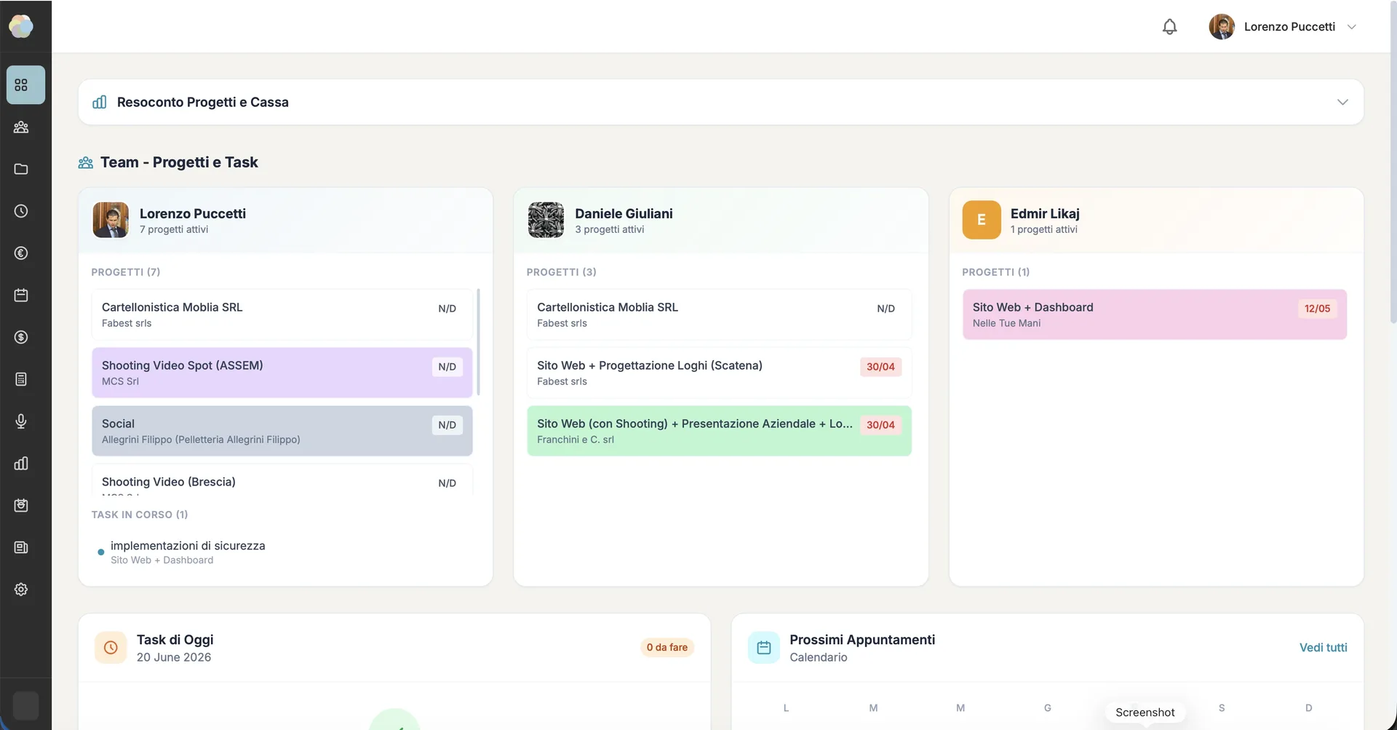Image resolution: width=1397 pixels, height=730 pixels.
Task: Click Lorenzo Puccetti's team card photo
Action: [111, 220]
